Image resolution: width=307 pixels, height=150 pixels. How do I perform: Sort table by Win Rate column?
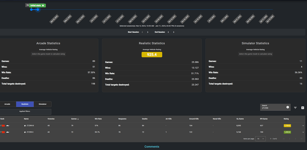(x=98, y=119)
